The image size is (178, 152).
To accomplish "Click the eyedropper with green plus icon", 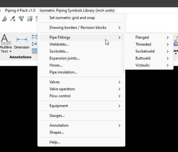I will click(x=13, y=19).
